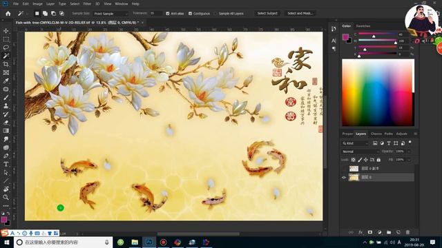Toggle Lock image pixels brush icon

360,160
